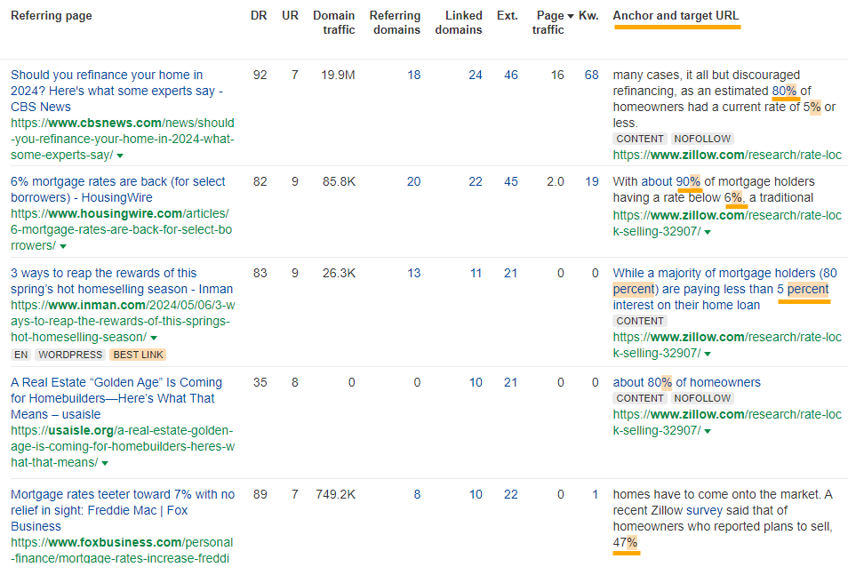This screenshot has height=583, width=848.
Task: Click the Referring domains column header
Action: pyautogui.click(x=395, y=21)
